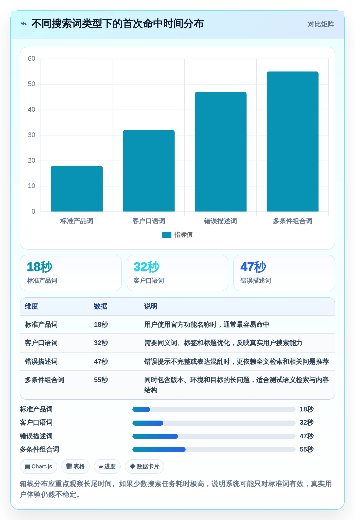Click the 客户口语词 x-axis label

click(149, 221)
